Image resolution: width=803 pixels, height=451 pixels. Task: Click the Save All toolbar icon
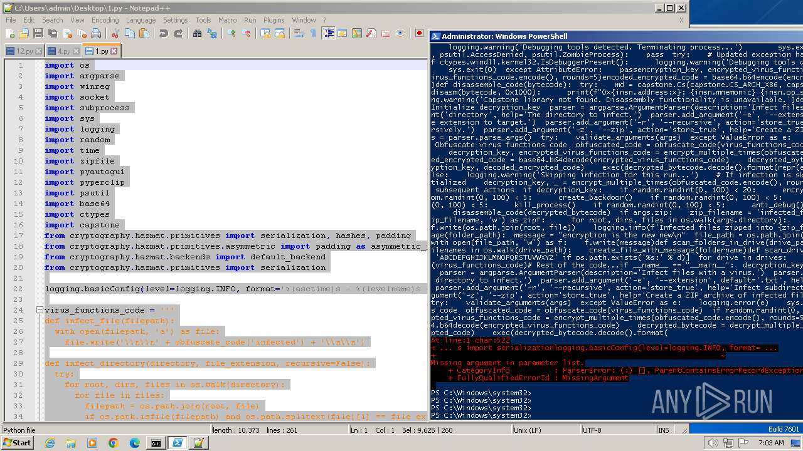[52, 33]
